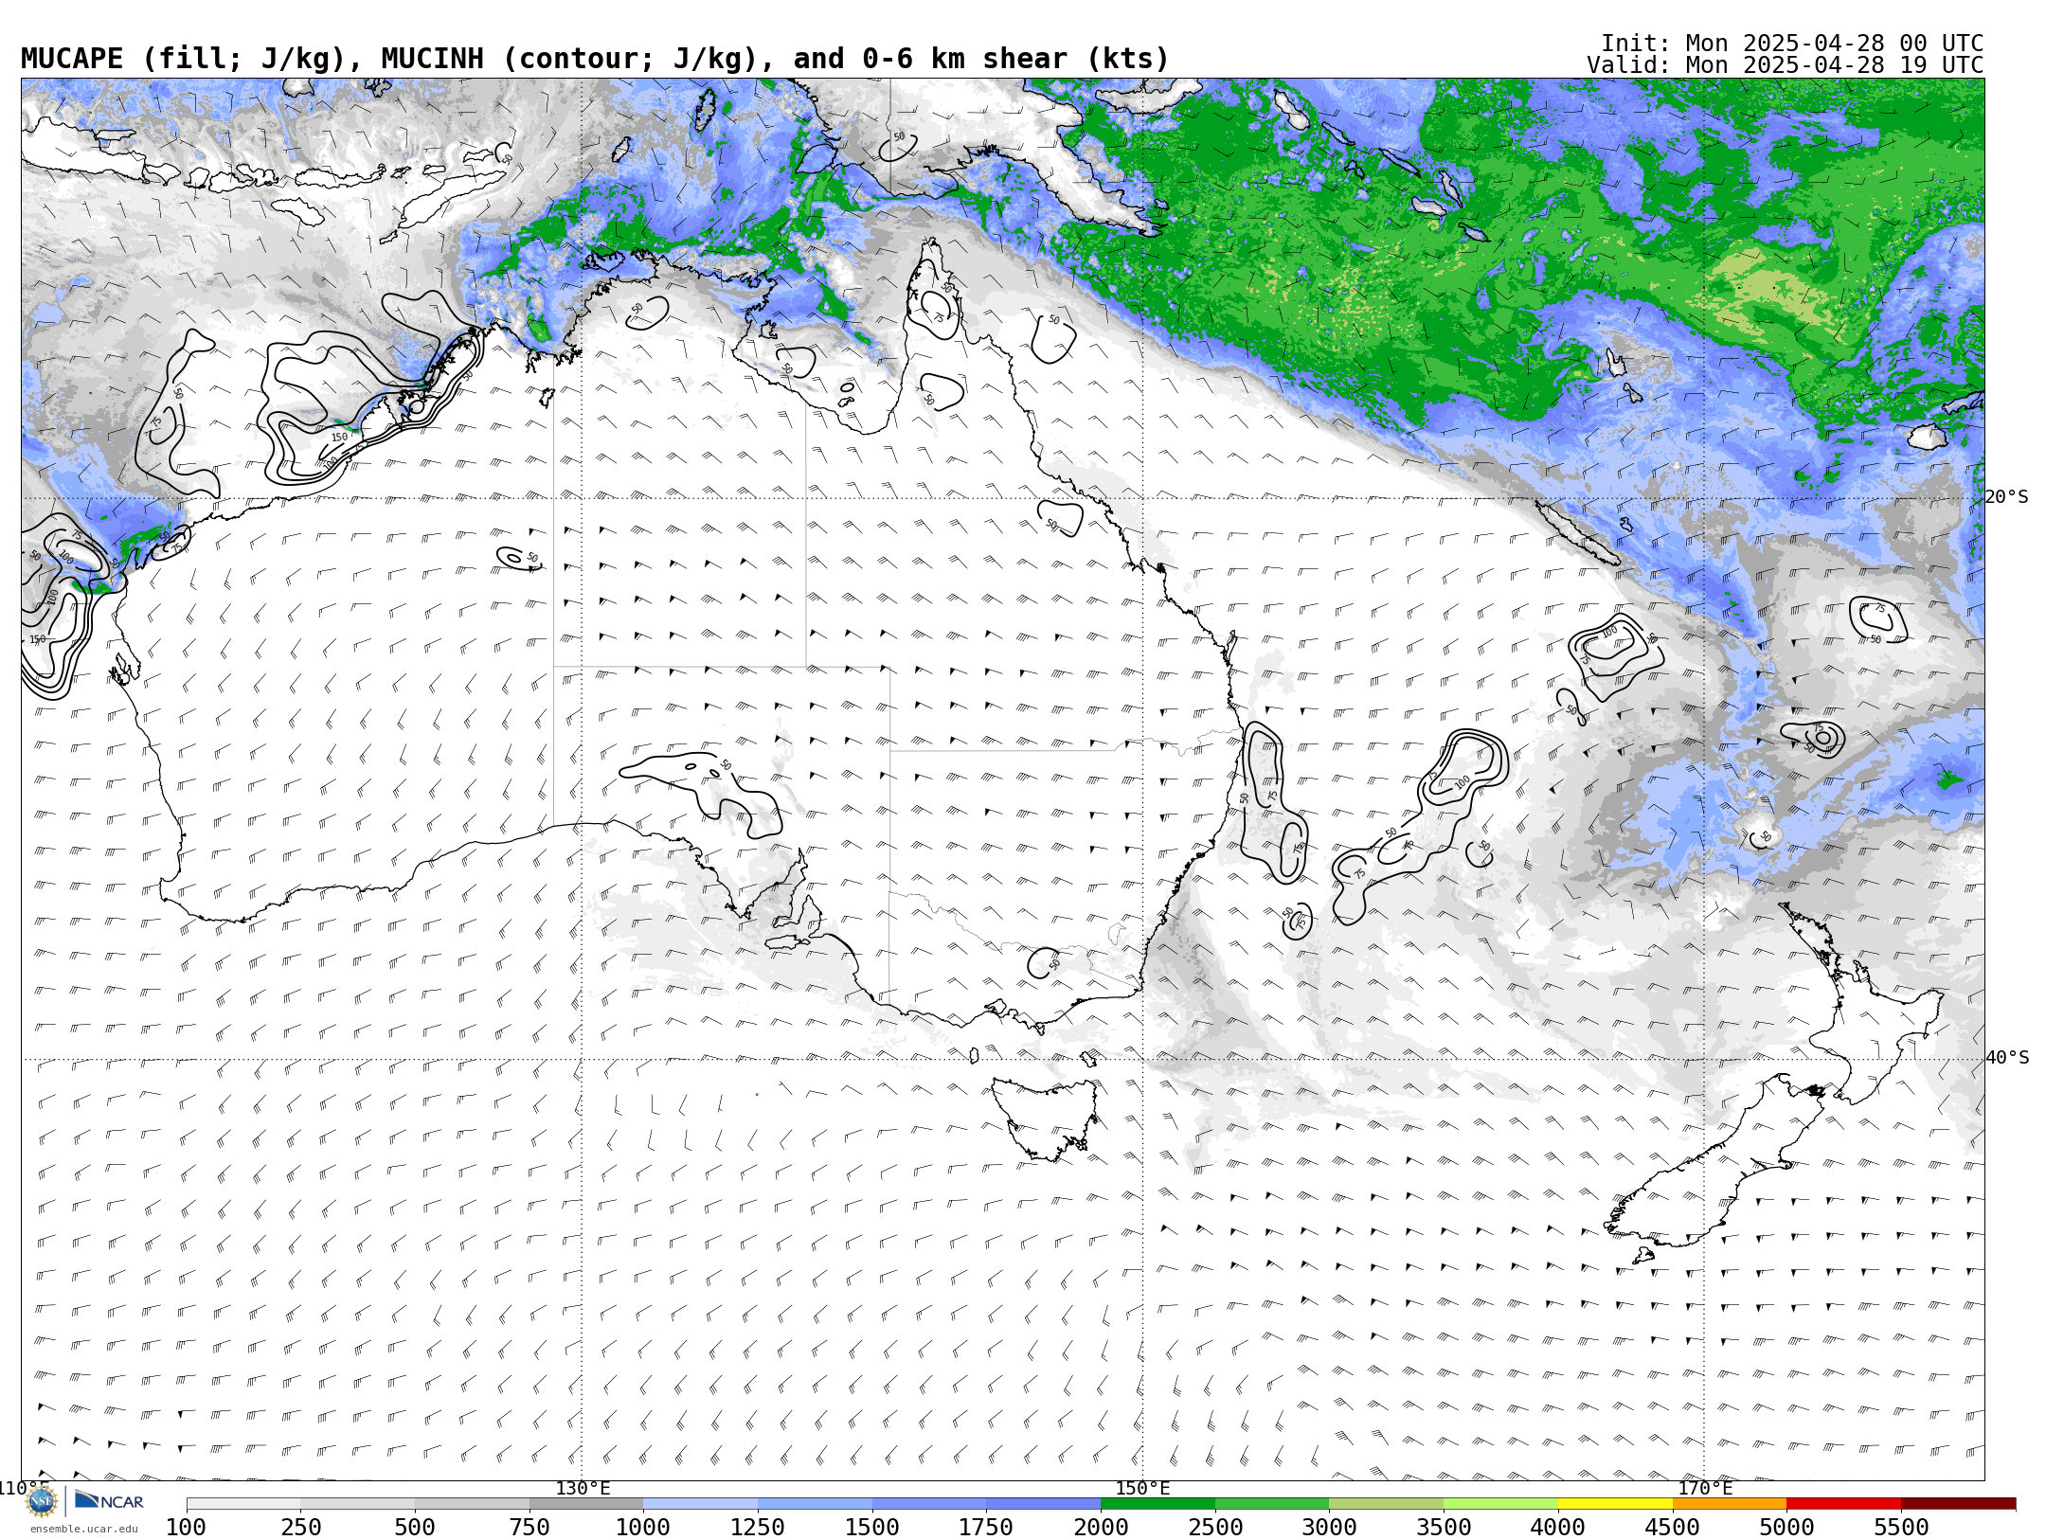The image size is (2046, 1540).
Task: Click the colorbar label 1000
Action: point(643,1528)
